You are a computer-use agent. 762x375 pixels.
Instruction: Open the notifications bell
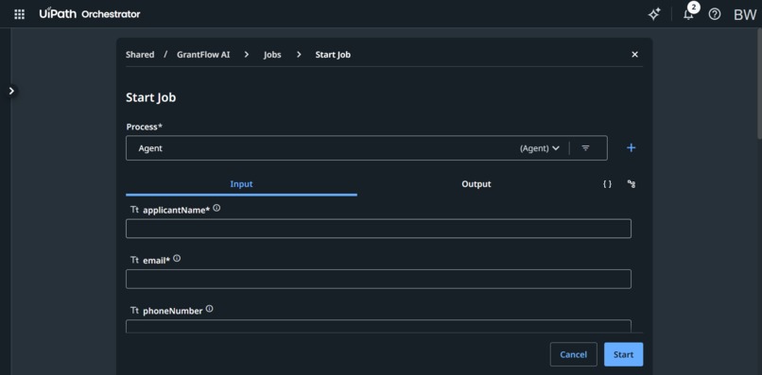(688, 14)
